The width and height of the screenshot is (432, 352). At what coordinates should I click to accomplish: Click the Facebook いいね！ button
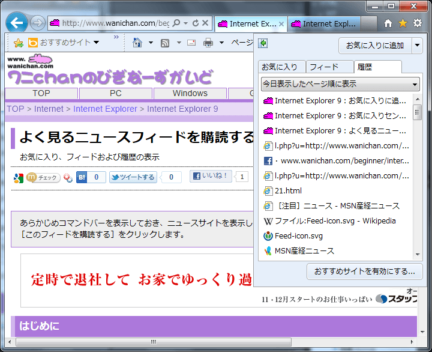tap(211, 176)
